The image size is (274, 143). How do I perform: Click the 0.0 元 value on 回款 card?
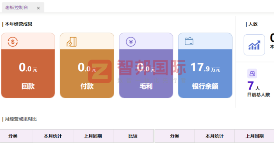coord(28,67)
